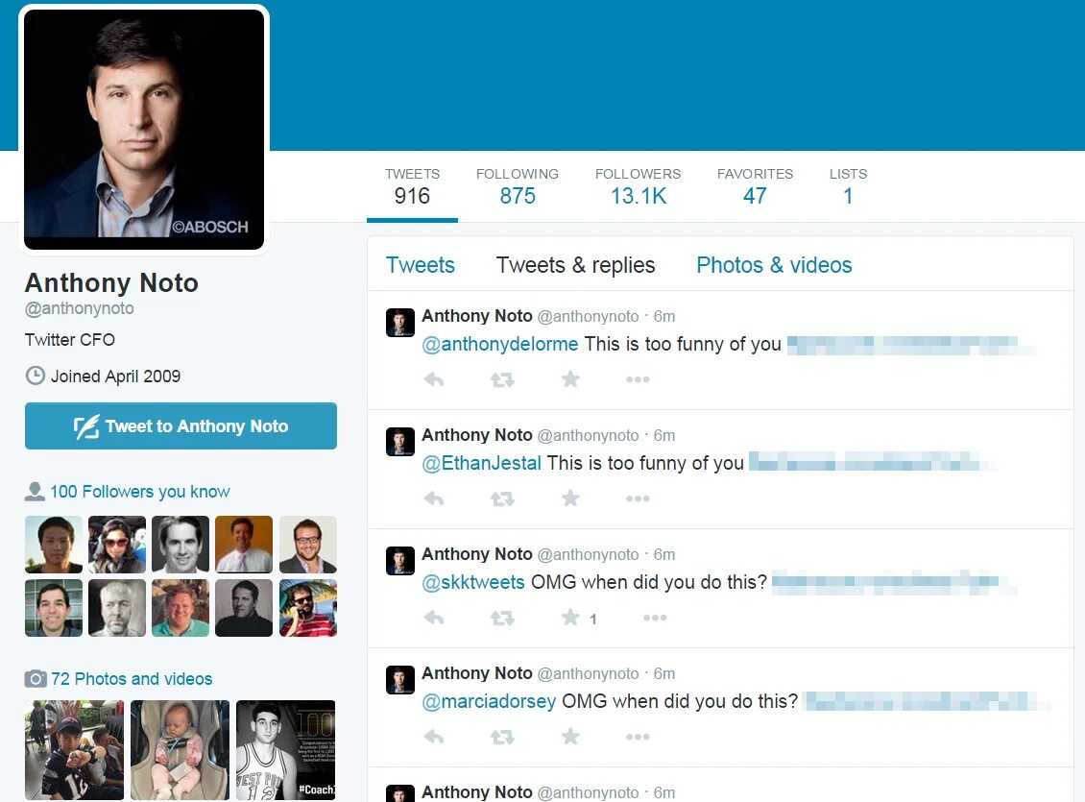Click the @EthanJestal mention link
This screenshot has width=1085, height=802.
pos(482,463)
